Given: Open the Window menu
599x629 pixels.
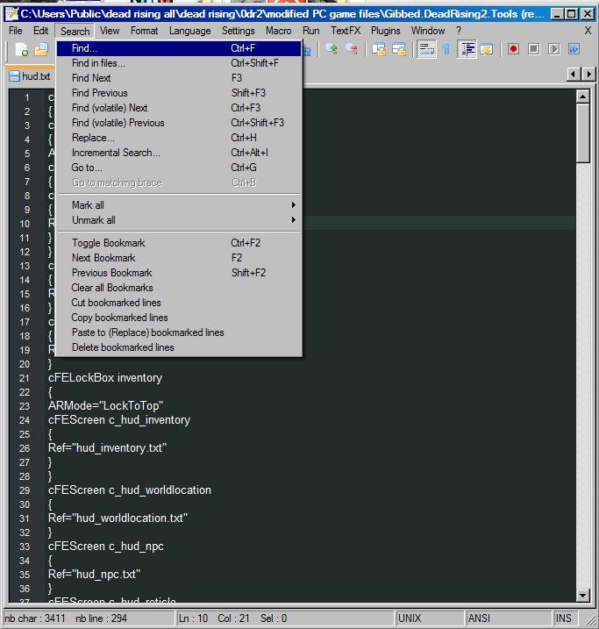Looking at the screenshot, I should pos(428,31).
